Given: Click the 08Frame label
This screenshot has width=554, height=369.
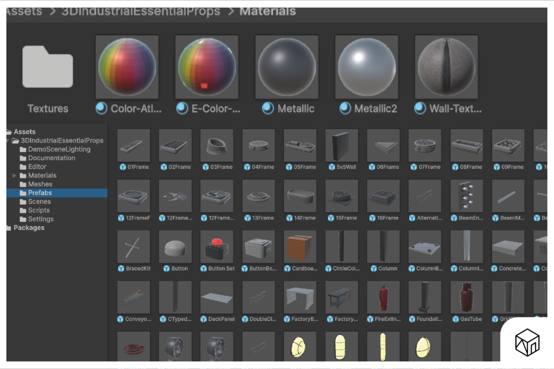Looking at the screenshot, I should (471, 167).
